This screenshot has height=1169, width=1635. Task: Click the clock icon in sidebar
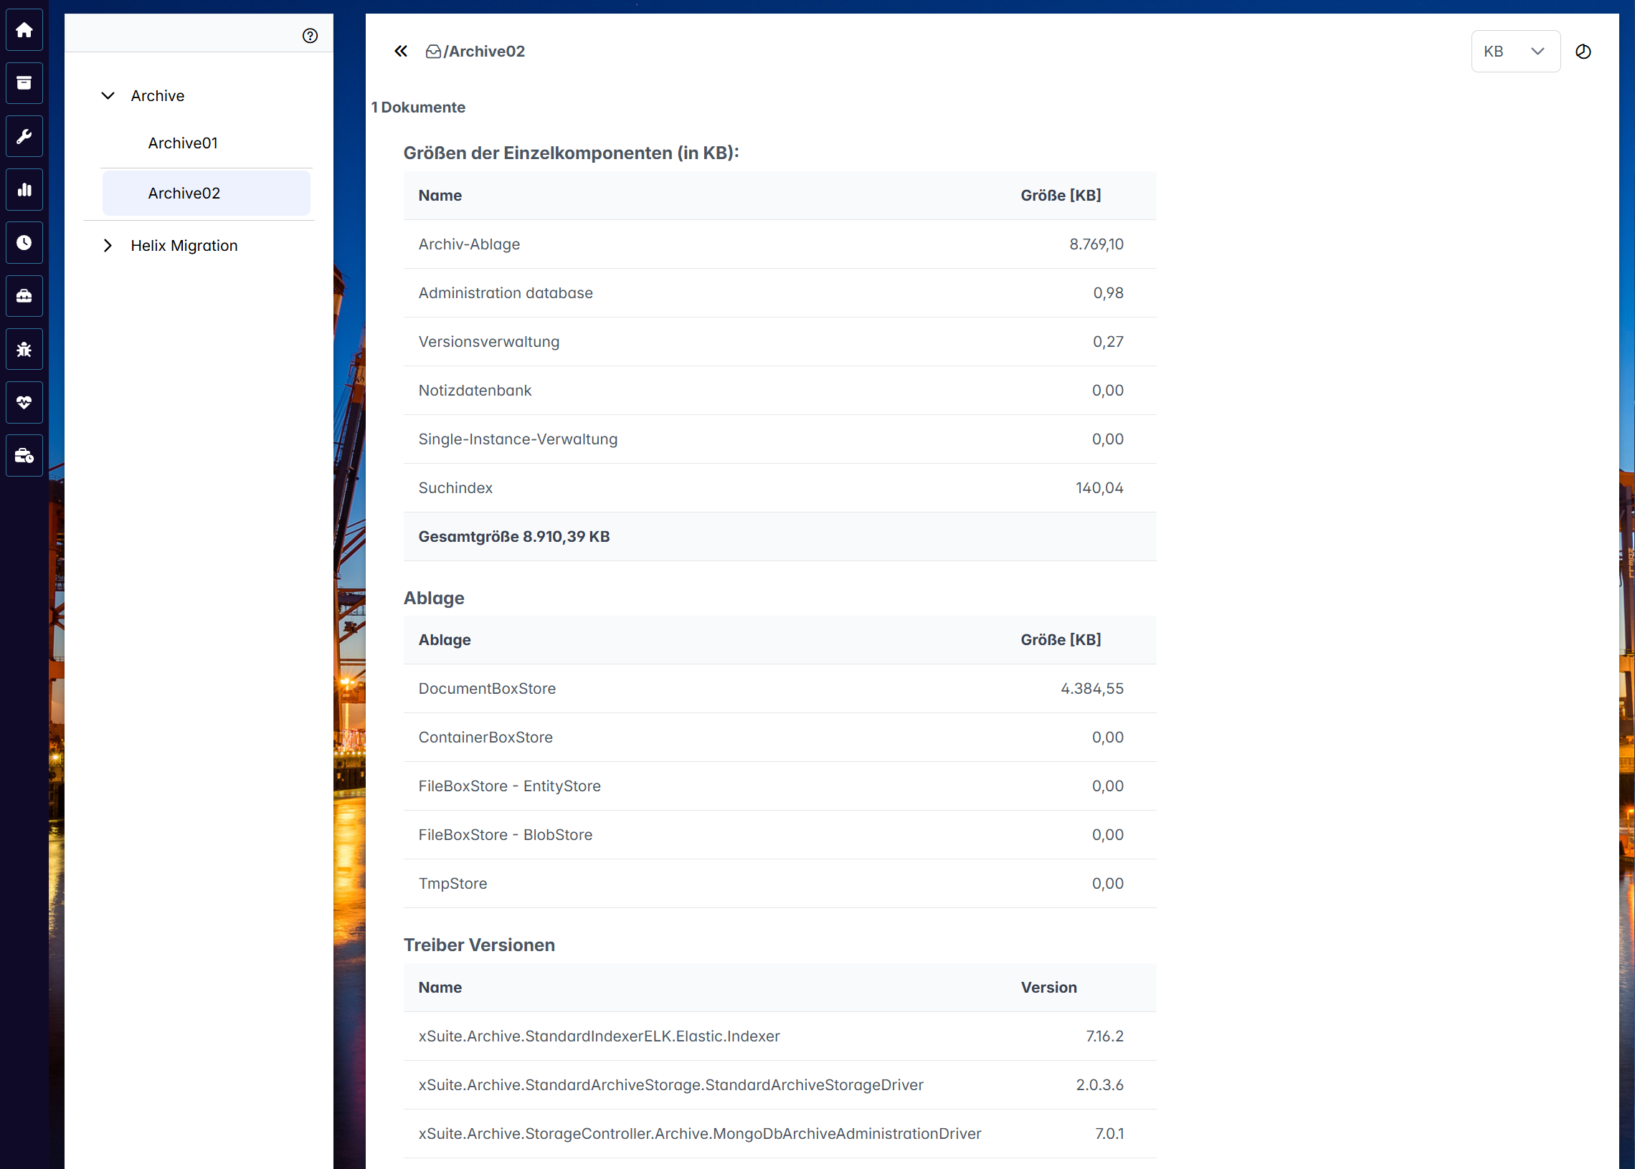(24, 242)
